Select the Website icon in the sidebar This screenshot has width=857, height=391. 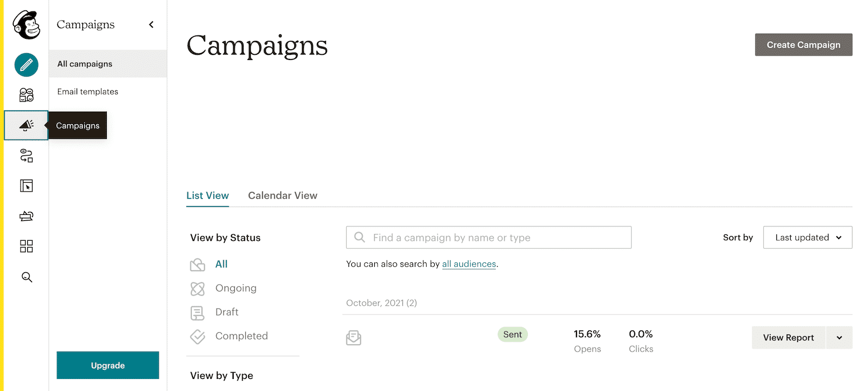pyautogui.click(x=26, y=186)
